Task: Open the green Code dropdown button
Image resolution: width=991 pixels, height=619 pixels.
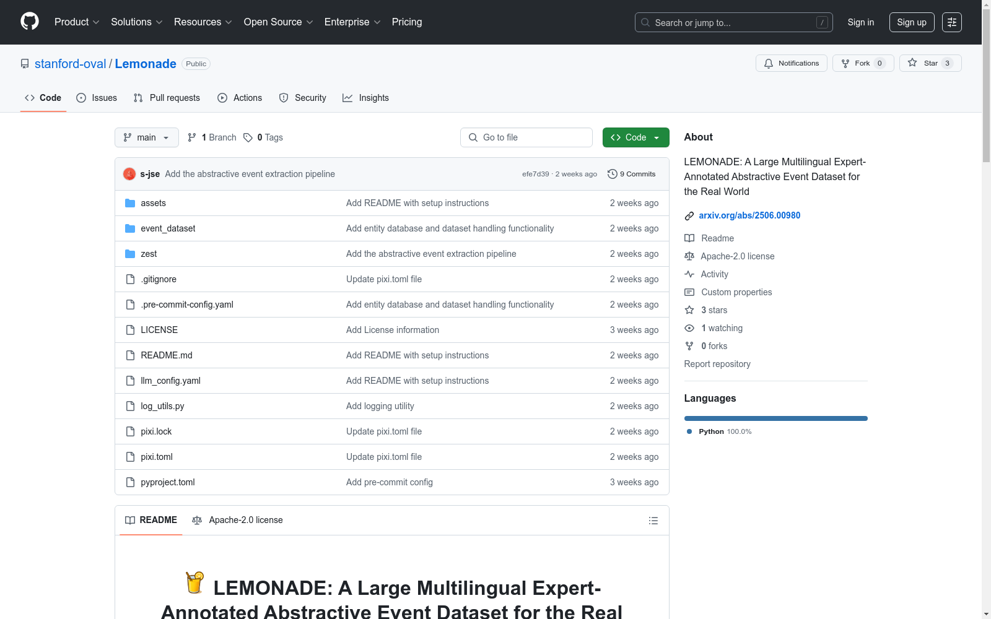Action: click(x=635, y=137)
